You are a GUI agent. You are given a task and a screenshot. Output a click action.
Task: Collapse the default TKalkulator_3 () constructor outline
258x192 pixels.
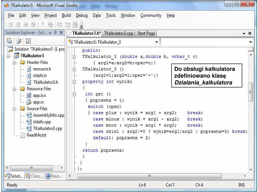pos(74,69)
